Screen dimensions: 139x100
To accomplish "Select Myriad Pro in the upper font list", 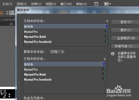I will coord(66,32).
